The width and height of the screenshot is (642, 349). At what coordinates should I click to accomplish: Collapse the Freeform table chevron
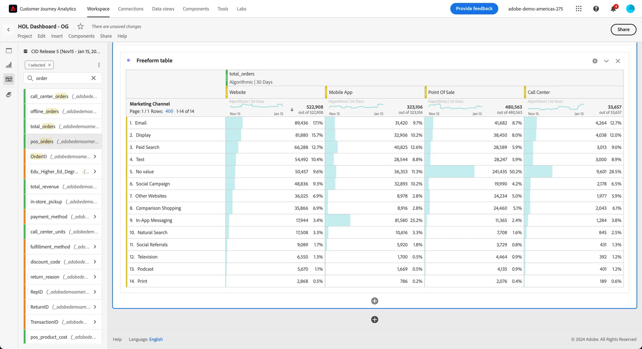click(x=607, y=61)
